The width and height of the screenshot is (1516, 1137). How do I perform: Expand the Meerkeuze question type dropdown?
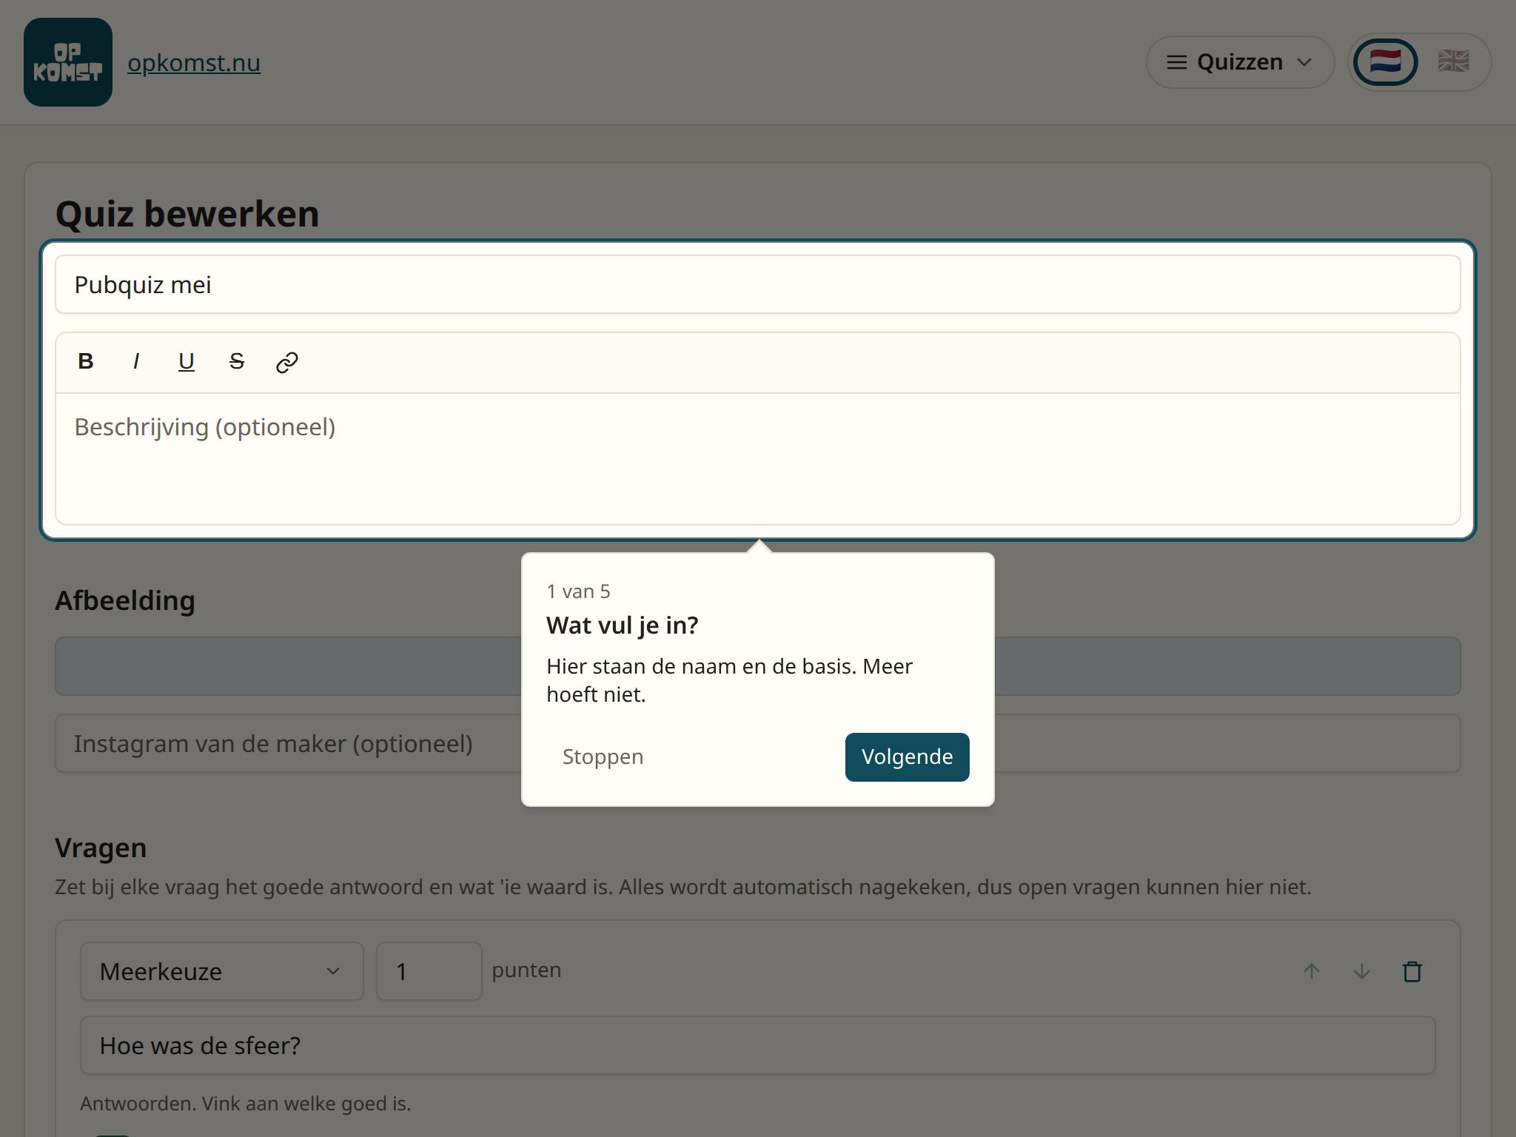point(222,971)
